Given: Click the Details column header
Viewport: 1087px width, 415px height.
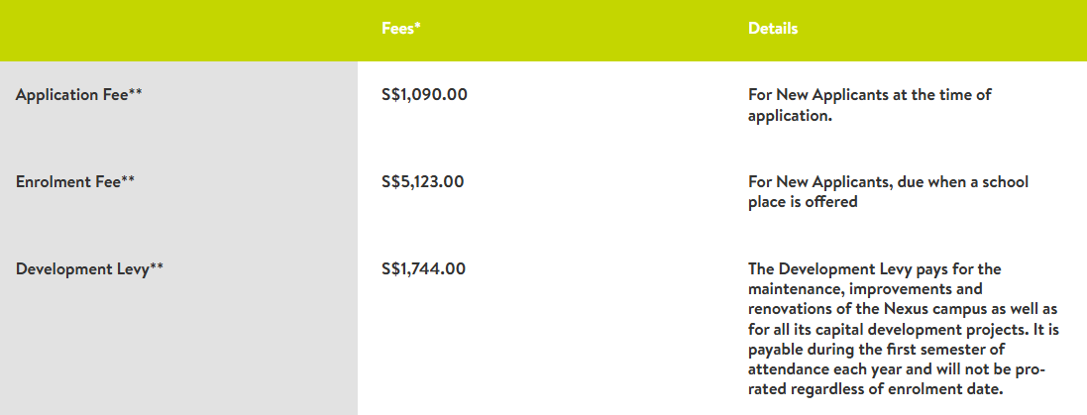Looking at the screenshot, I should click(773, 29).
